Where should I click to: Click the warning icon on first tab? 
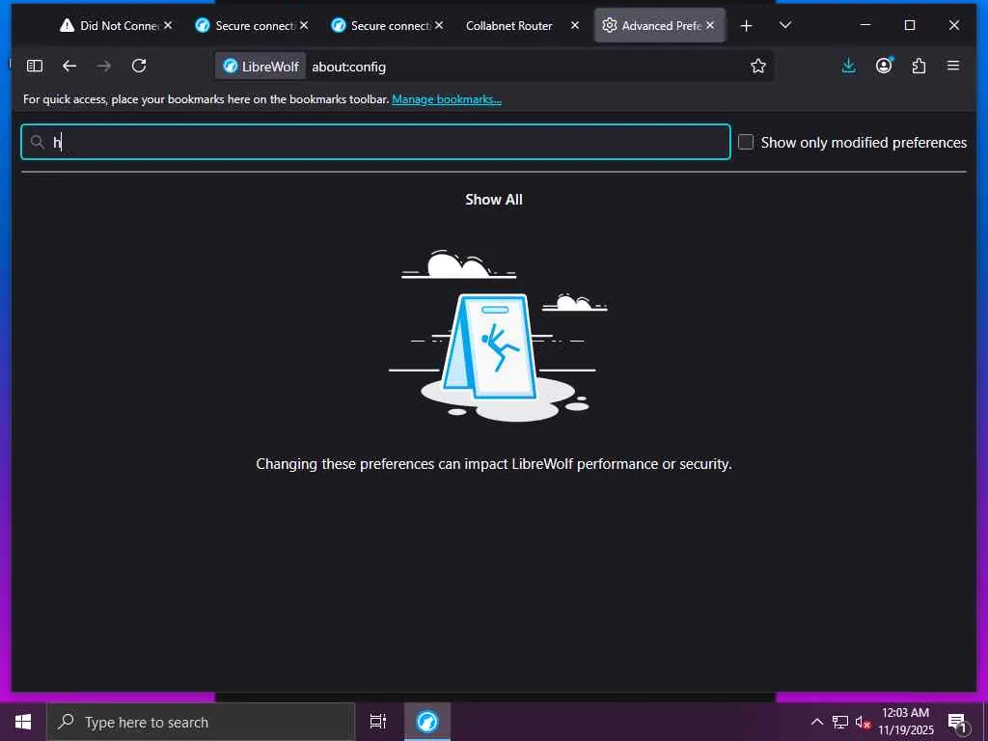pos(67,25)
